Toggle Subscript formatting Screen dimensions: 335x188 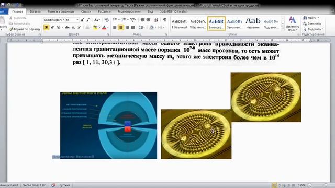coord(73,27)
